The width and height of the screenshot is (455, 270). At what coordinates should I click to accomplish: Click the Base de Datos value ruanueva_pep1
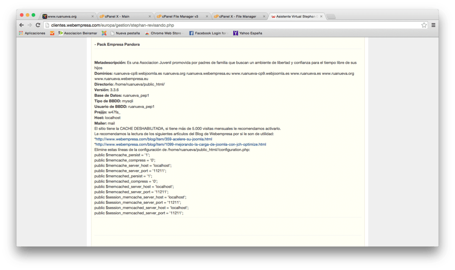pos(136,96)
